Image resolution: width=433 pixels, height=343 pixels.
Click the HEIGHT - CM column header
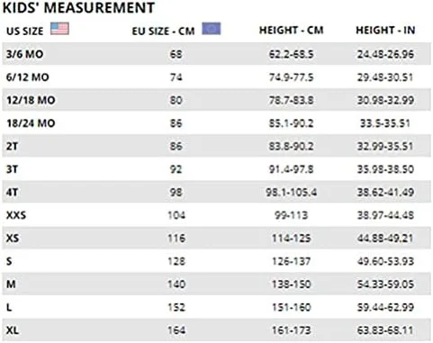pyautogui.click(x=292, y=30)
